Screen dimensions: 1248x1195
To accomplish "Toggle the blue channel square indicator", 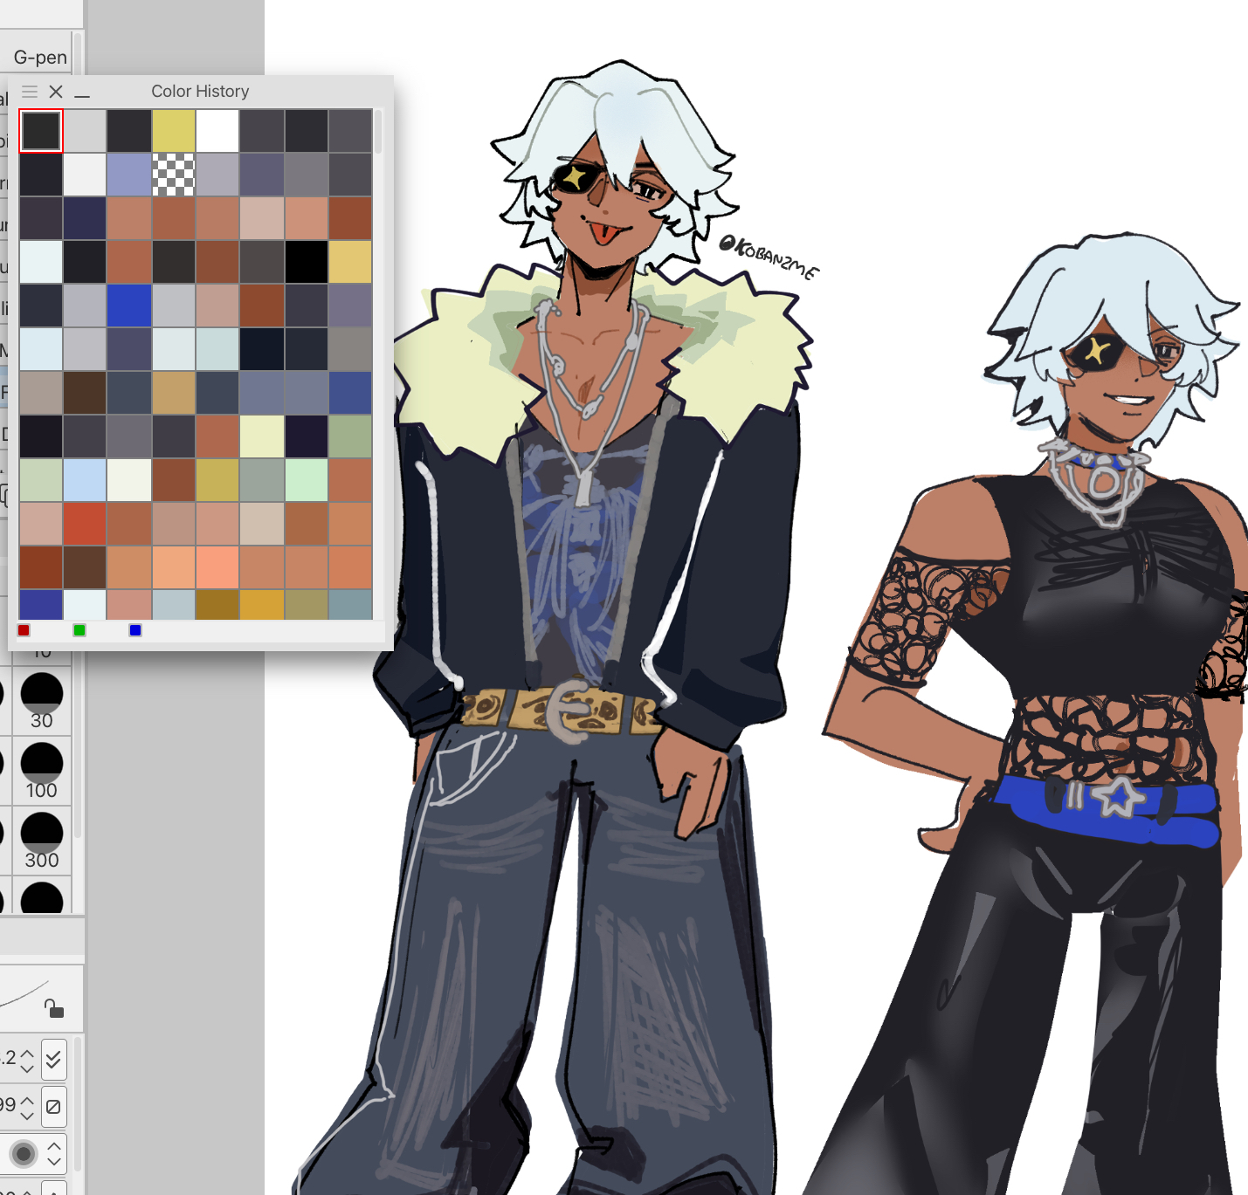I will (x=135, y=630).
